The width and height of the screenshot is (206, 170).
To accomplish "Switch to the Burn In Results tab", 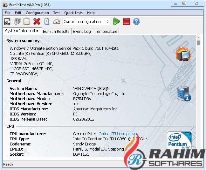I will pyautogui.click(x=56, y=31).
